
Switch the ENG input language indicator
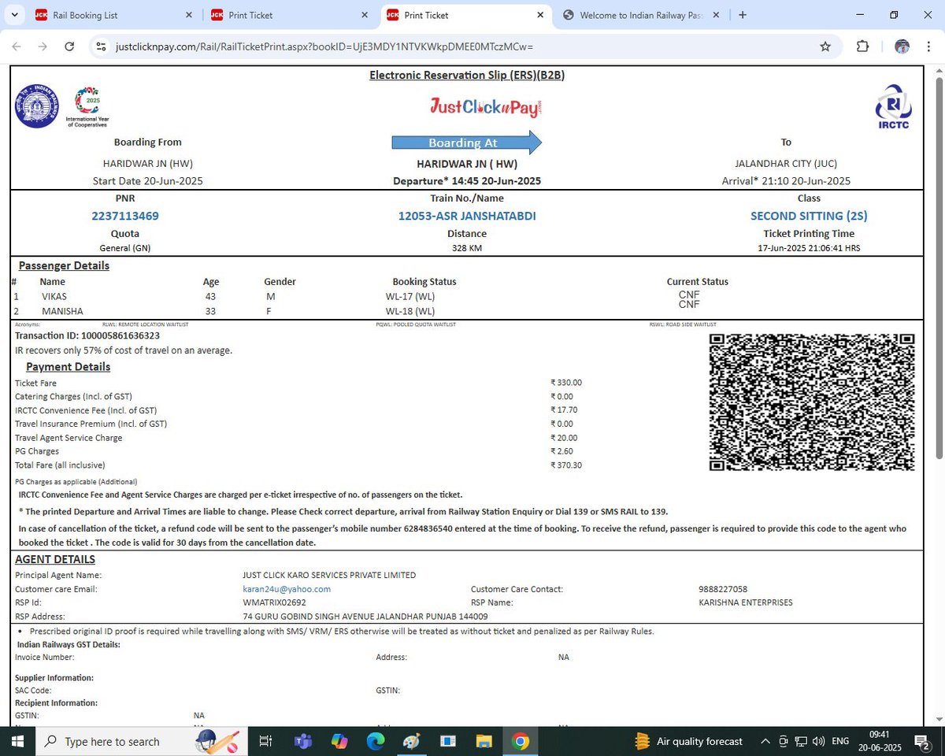[840, 741]
